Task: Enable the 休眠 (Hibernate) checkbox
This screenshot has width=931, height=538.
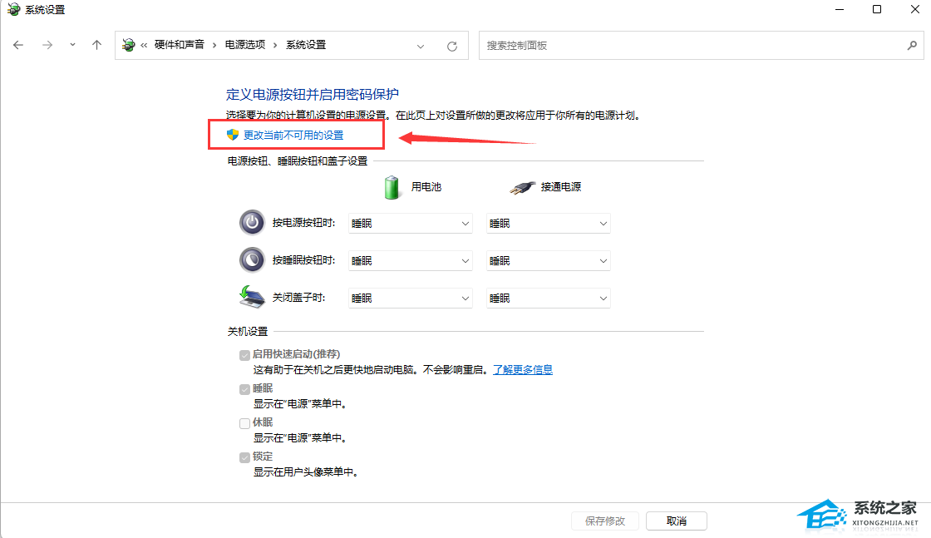Action: (244, 422)
